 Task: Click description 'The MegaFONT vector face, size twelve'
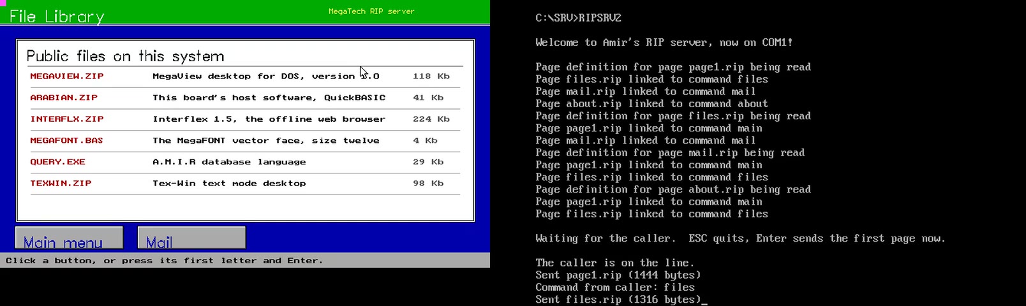[266, 140]
